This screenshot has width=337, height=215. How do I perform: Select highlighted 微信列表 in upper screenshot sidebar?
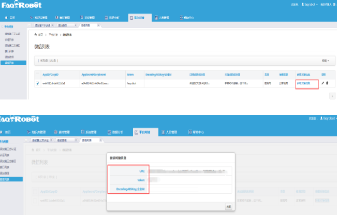click(x=13, y=63)
